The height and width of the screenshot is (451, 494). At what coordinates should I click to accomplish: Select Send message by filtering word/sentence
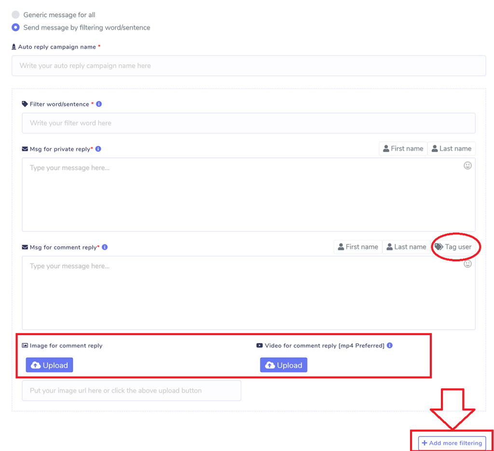[15, 28]
